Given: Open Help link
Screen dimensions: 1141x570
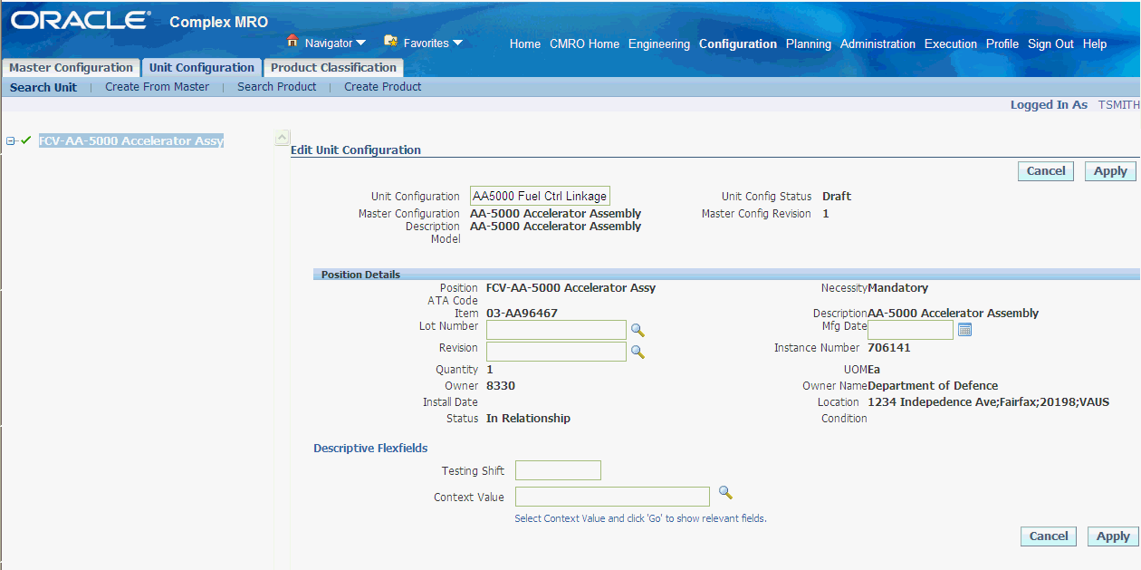Looking at the screenshot, I should pyautogui.click(x=1095, y=43).
